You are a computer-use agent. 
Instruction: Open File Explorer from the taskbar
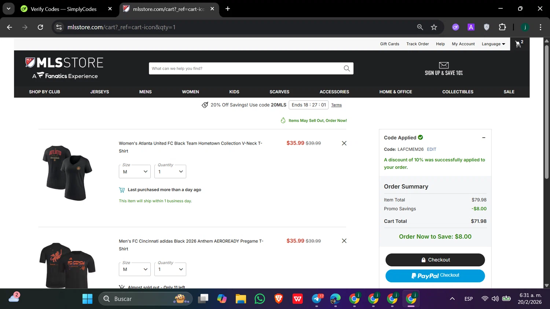pyautogui.click(x=241, y=299)
